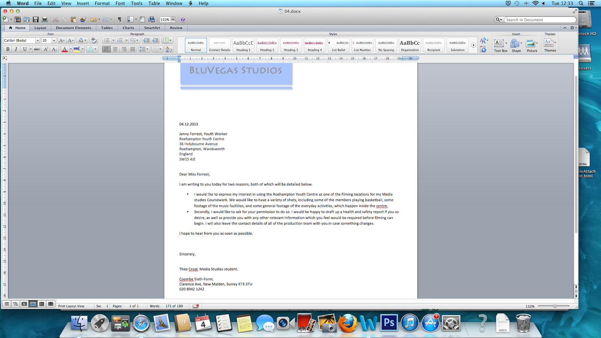Print the document using the printer icon

45,20
